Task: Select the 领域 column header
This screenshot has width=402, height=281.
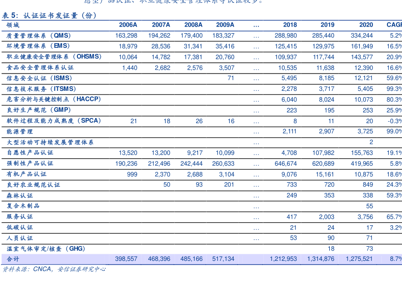Action: (x=13, y=25)
